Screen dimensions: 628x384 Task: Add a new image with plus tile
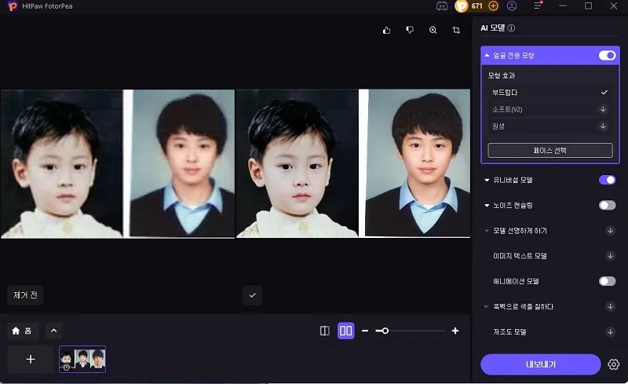point(31,359)
